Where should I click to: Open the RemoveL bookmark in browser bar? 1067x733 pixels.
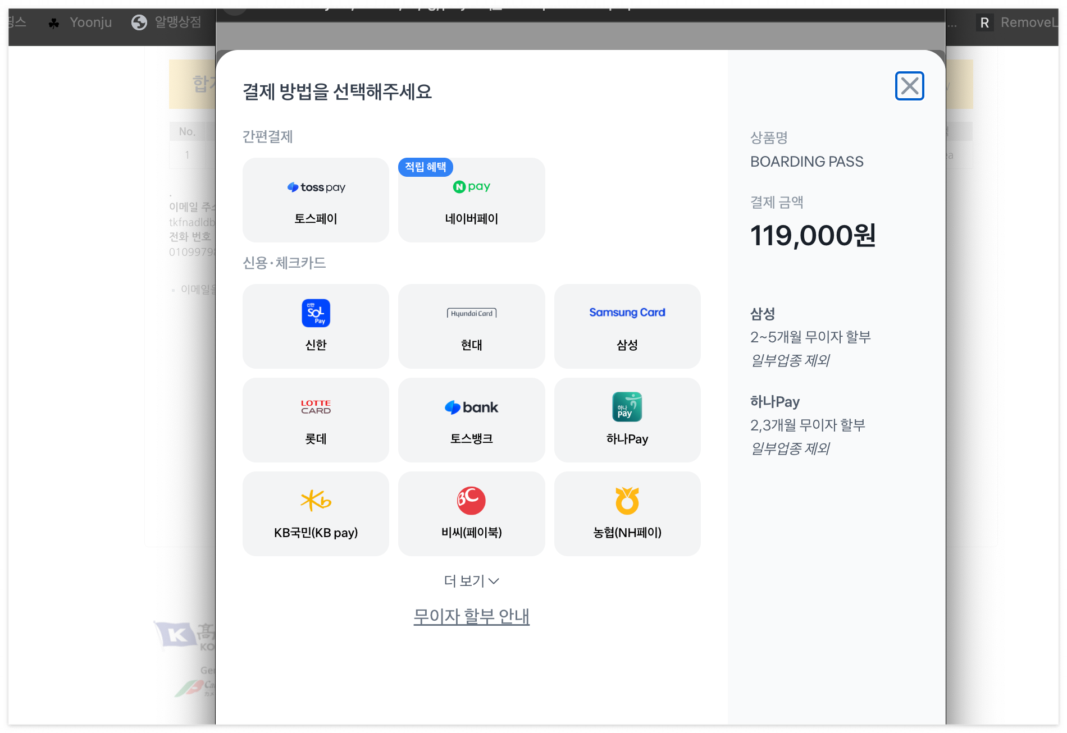1016,22
